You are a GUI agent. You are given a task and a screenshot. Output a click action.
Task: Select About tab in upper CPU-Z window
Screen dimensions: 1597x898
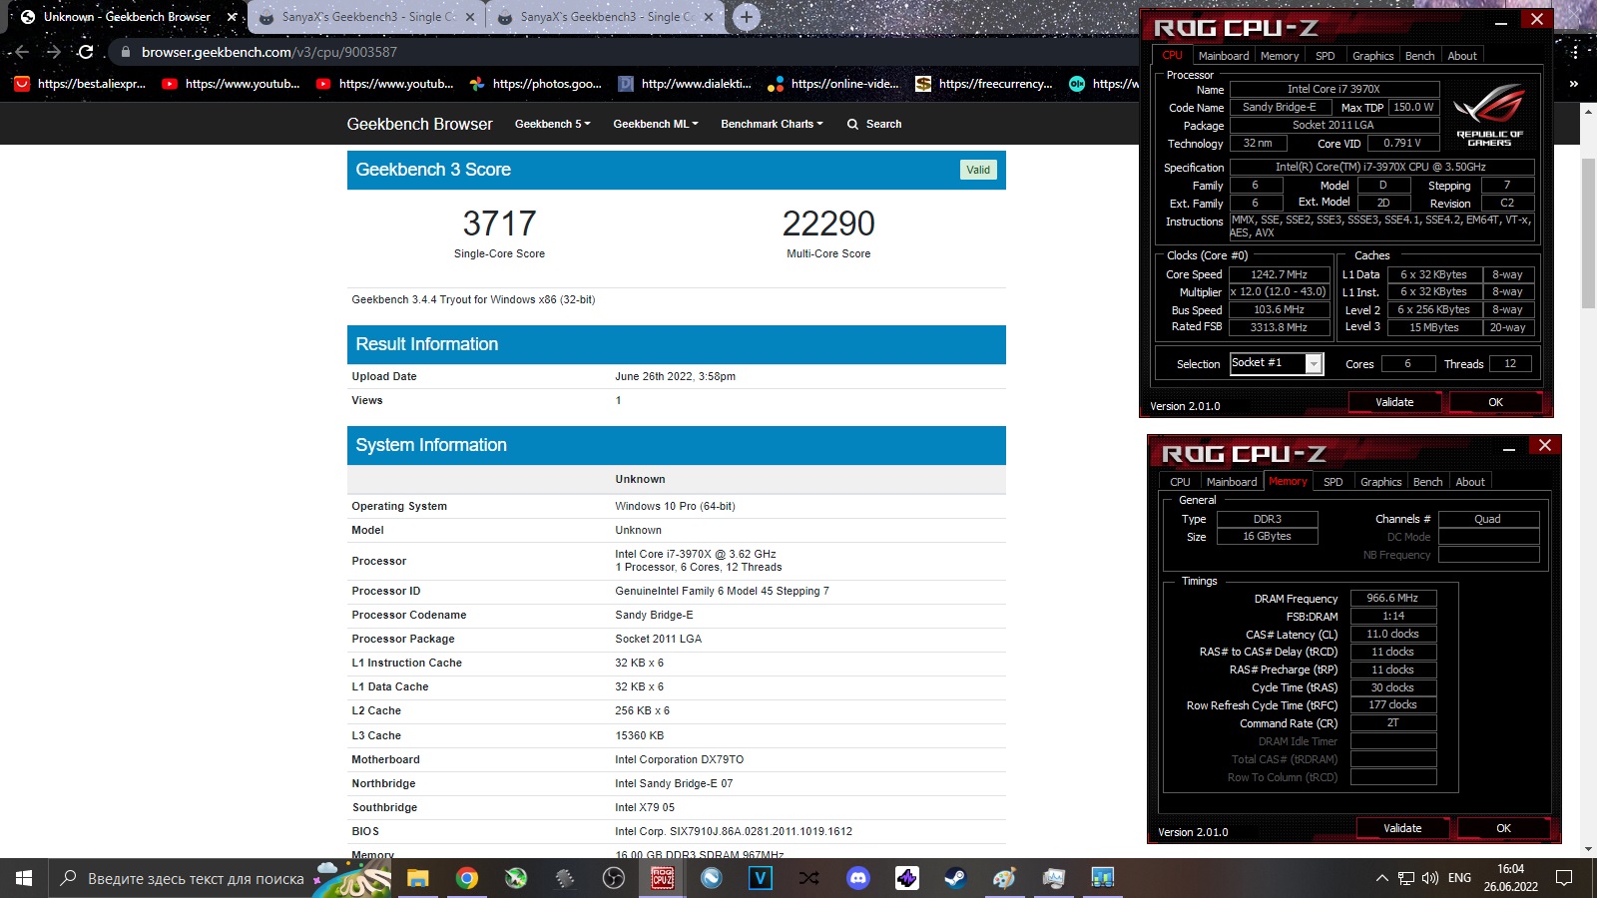[x=1462, y=56]
